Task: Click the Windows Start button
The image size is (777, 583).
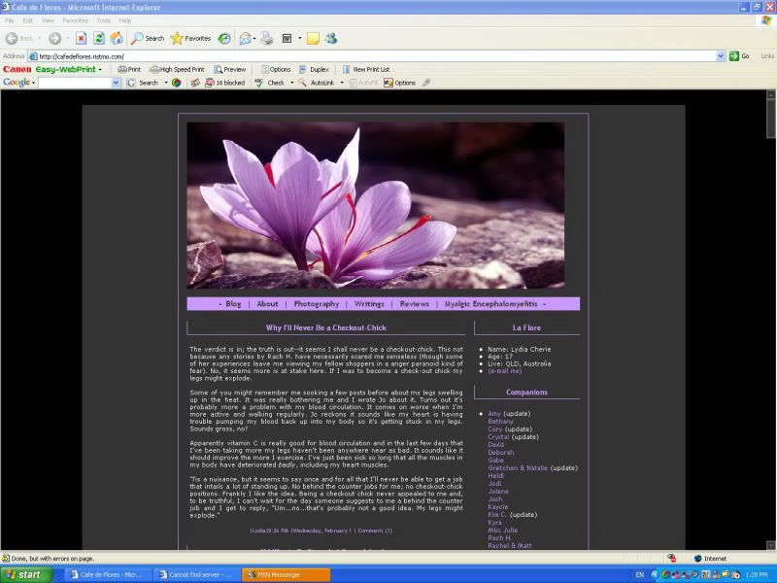Action: tap(26, 575)
